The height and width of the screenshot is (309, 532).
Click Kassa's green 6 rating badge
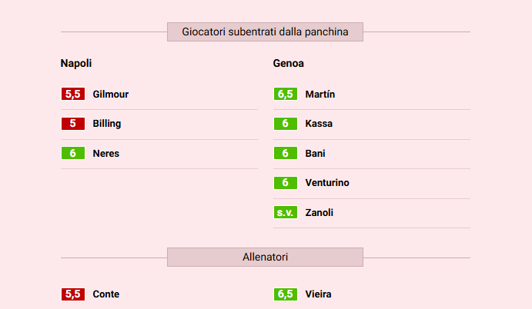(x=285, y=124)
